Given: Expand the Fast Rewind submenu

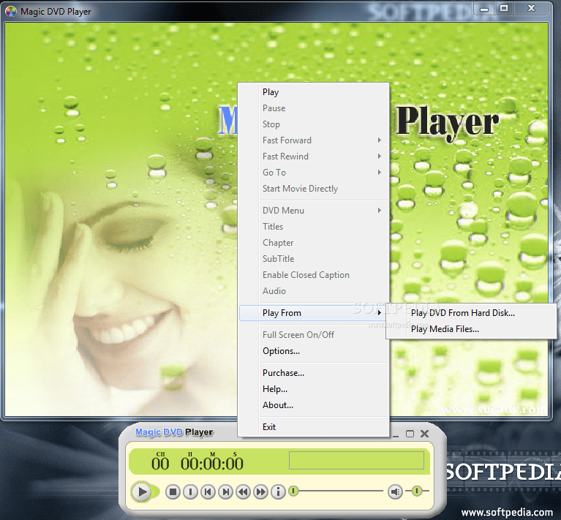Looking at the screenshot, I should tap(314, 157).
